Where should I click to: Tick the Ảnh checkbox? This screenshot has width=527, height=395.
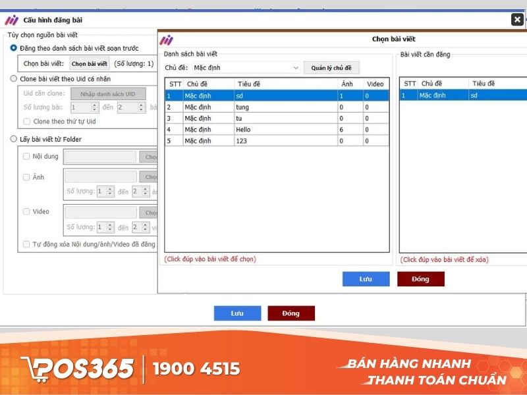coord(26,177)
